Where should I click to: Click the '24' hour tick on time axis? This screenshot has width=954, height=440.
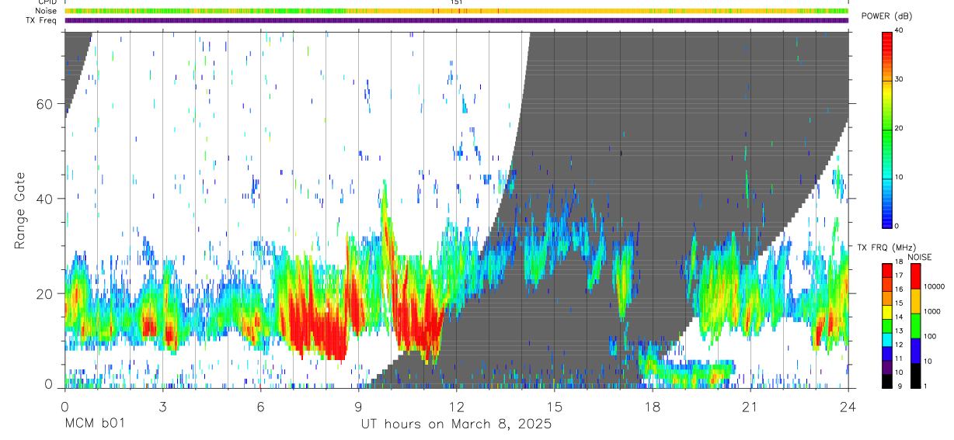848,407
